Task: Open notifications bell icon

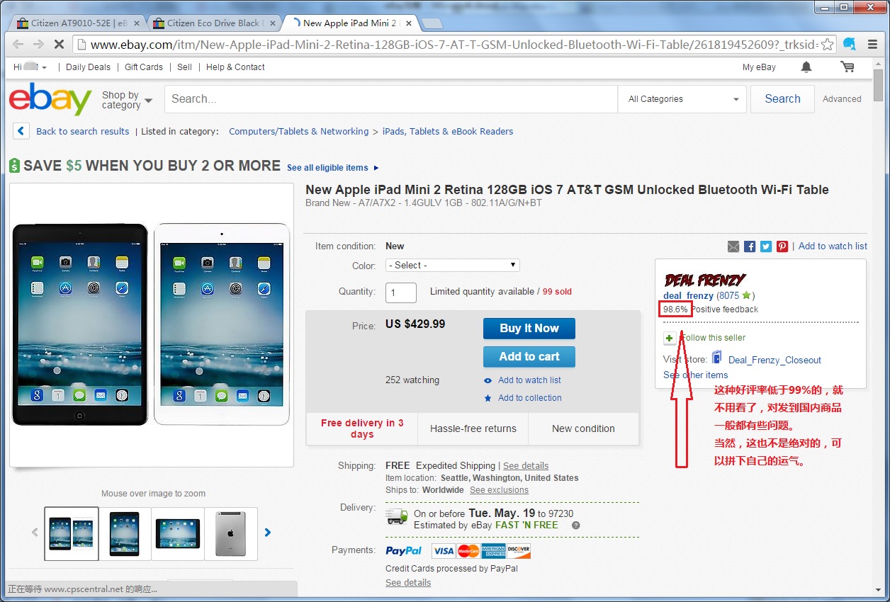Action: tap(806, 67)
